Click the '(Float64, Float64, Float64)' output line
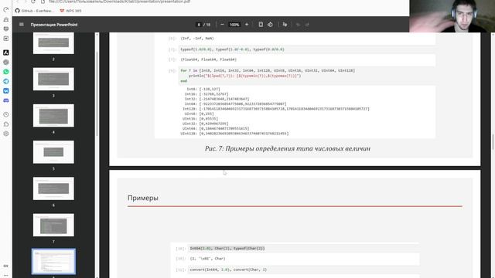The height and width of the screenshot is (278, 495). tap(208, 59)
